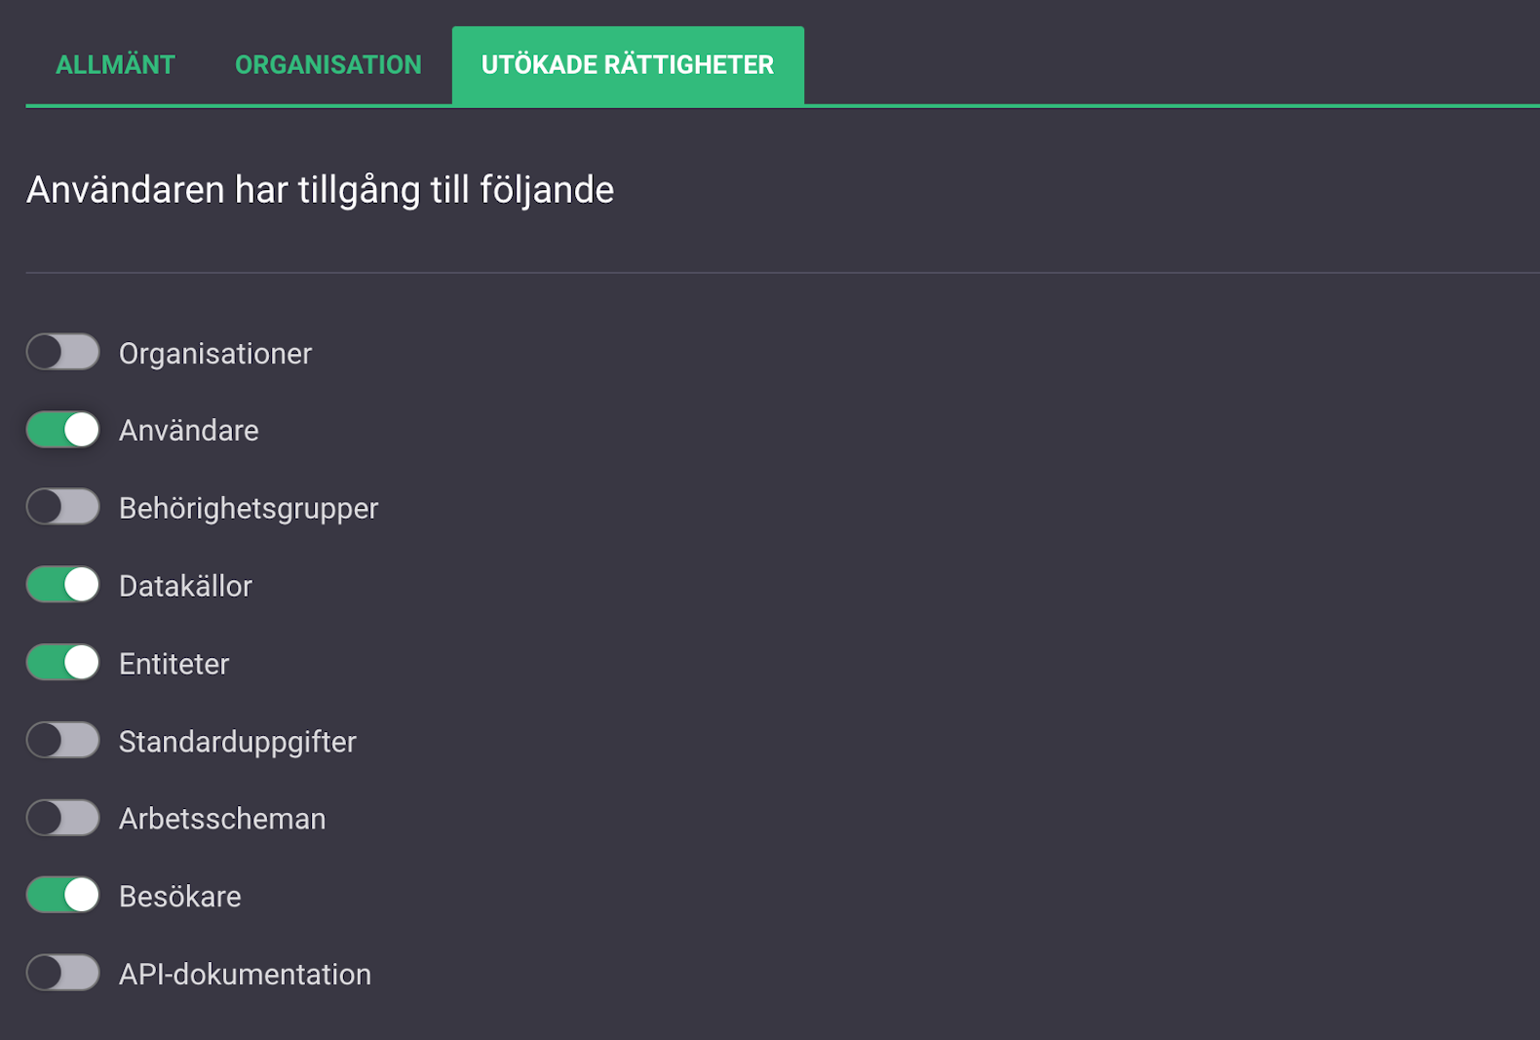This screenshot has height=1040, width=1540.
Task: Click the 'Entiteter' label text
Action: tap(173, 664)
